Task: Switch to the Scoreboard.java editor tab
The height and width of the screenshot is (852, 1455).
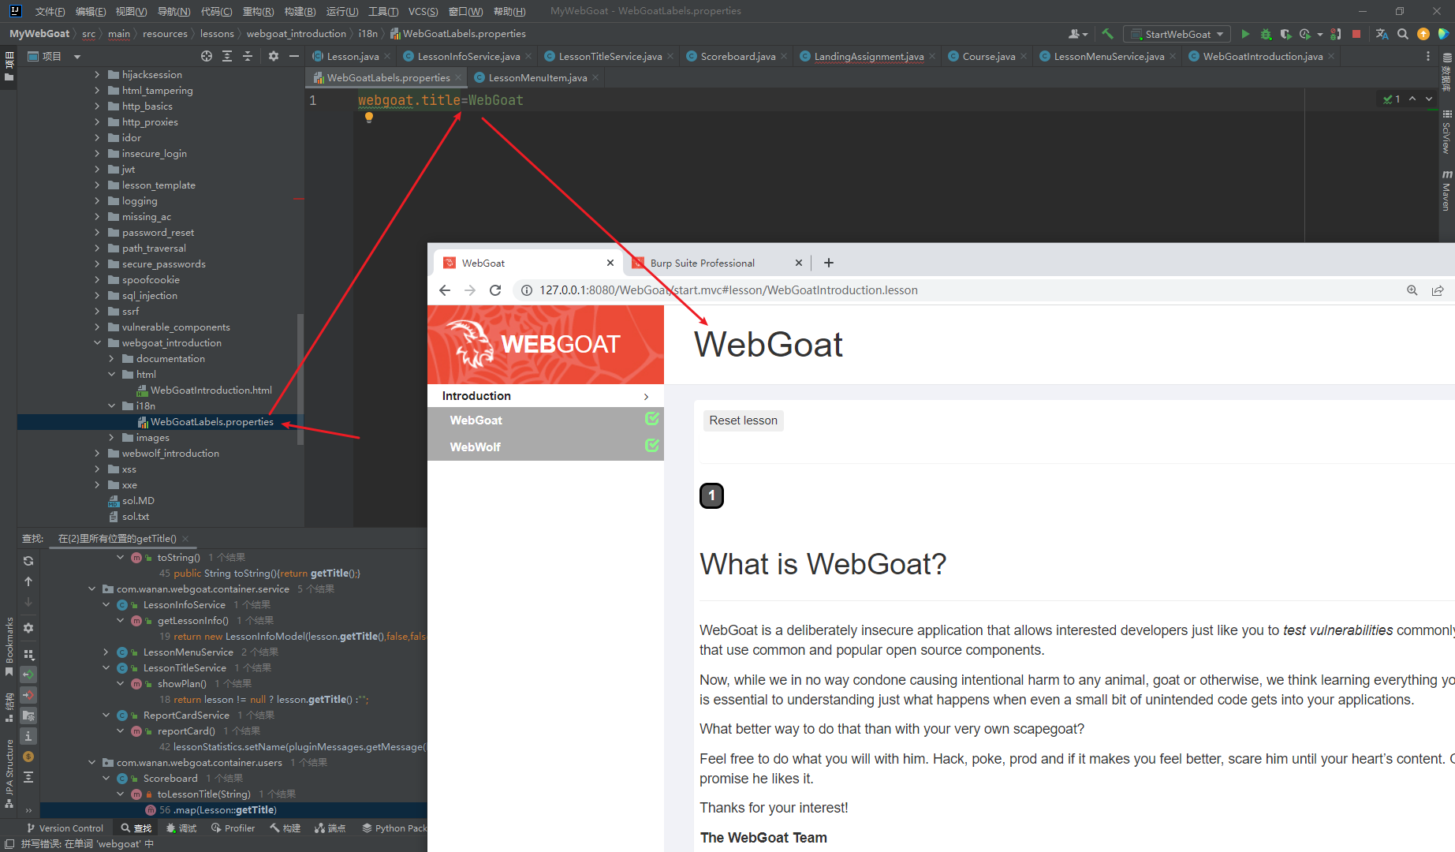Action: (x=737, y=56)
